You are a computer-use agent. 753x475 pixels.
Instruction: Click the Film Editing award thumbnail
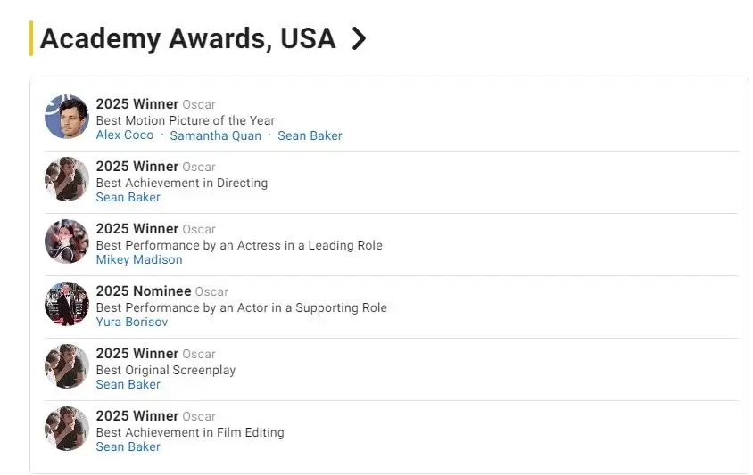(x=67, y=429)
